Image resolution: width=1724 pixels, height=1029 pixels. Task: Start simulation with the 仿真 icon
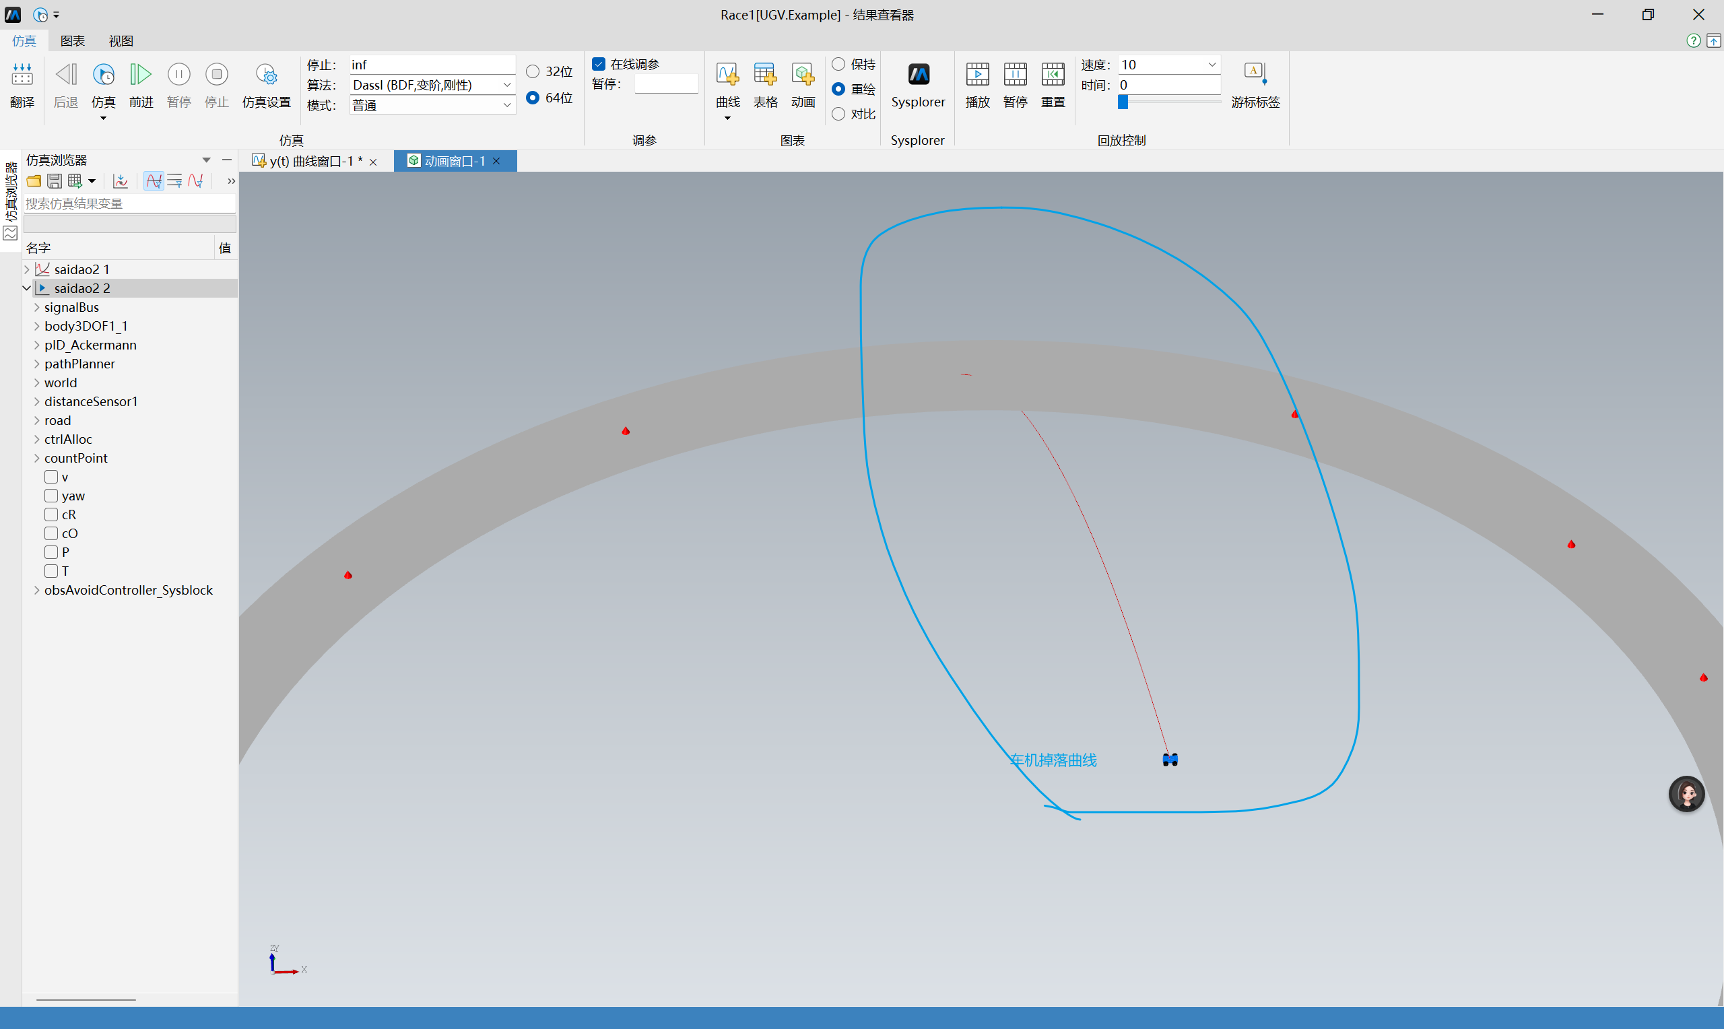[x=103, y=75]
